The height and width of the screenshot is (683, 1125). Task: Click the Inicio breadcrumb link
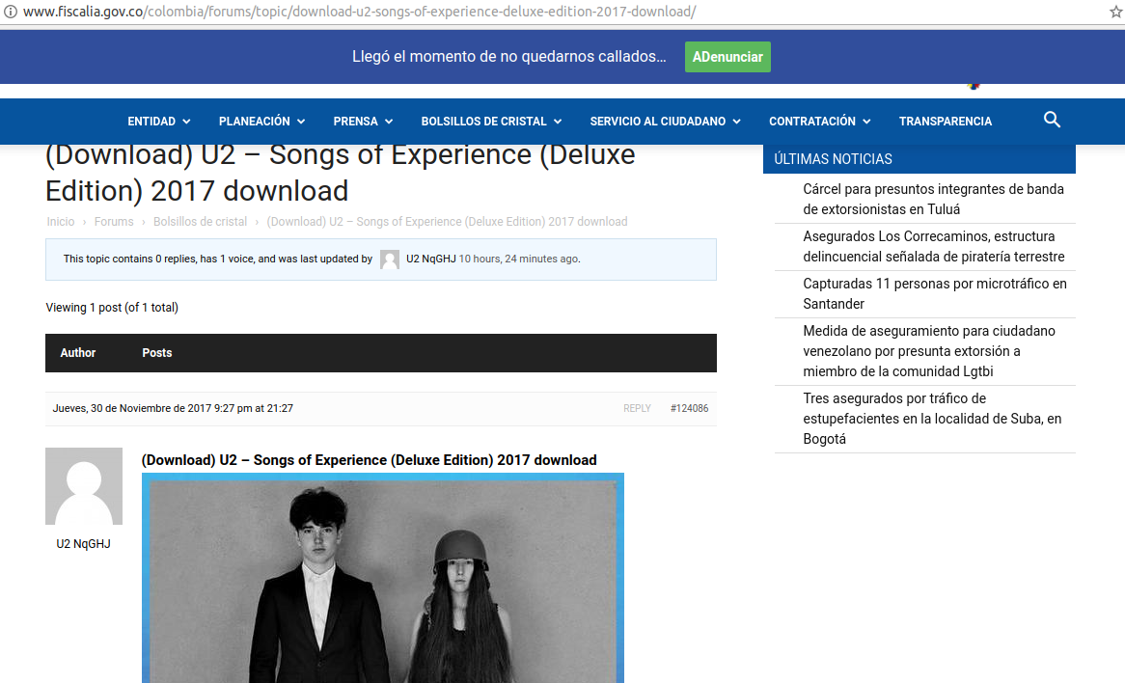coord(60,222)
